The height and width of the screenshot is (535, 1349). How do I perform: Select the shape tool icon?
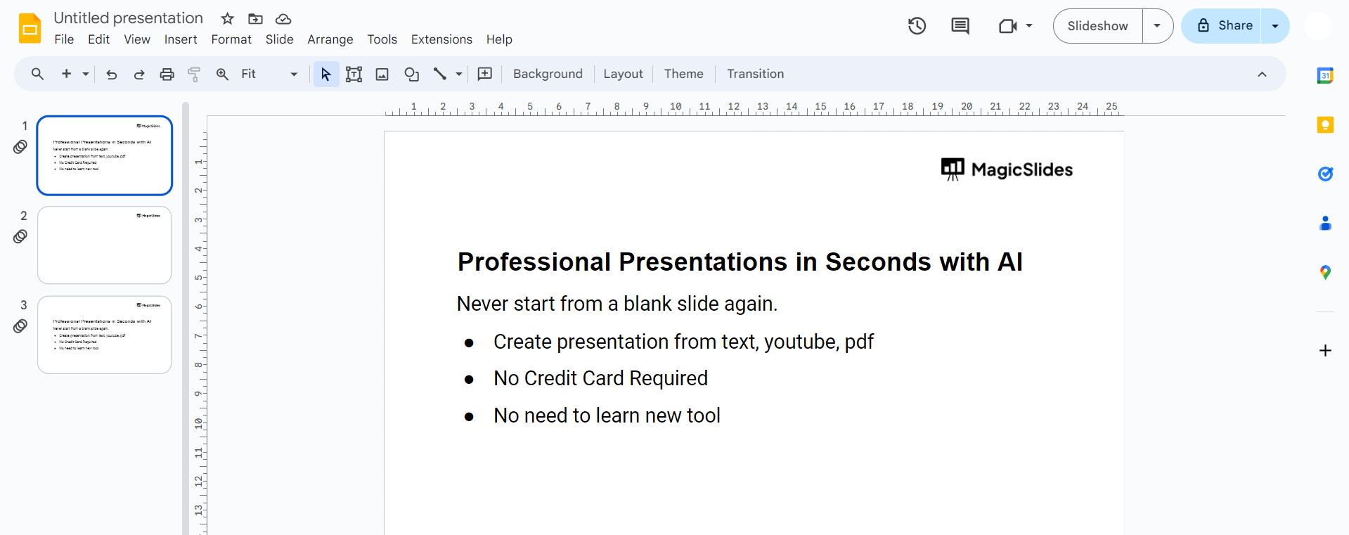coord(411,74)
